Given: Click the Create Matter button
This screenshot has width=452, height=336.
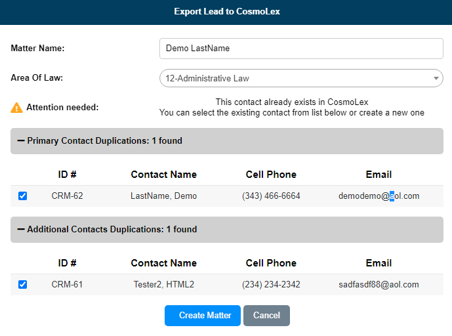Looking at the screenshot, I should point(203,316).
